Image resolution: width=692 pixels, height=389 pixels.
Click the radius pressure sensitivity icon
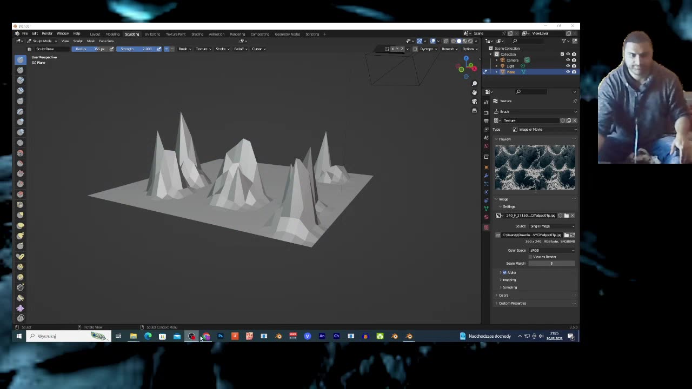pos(111,49)
